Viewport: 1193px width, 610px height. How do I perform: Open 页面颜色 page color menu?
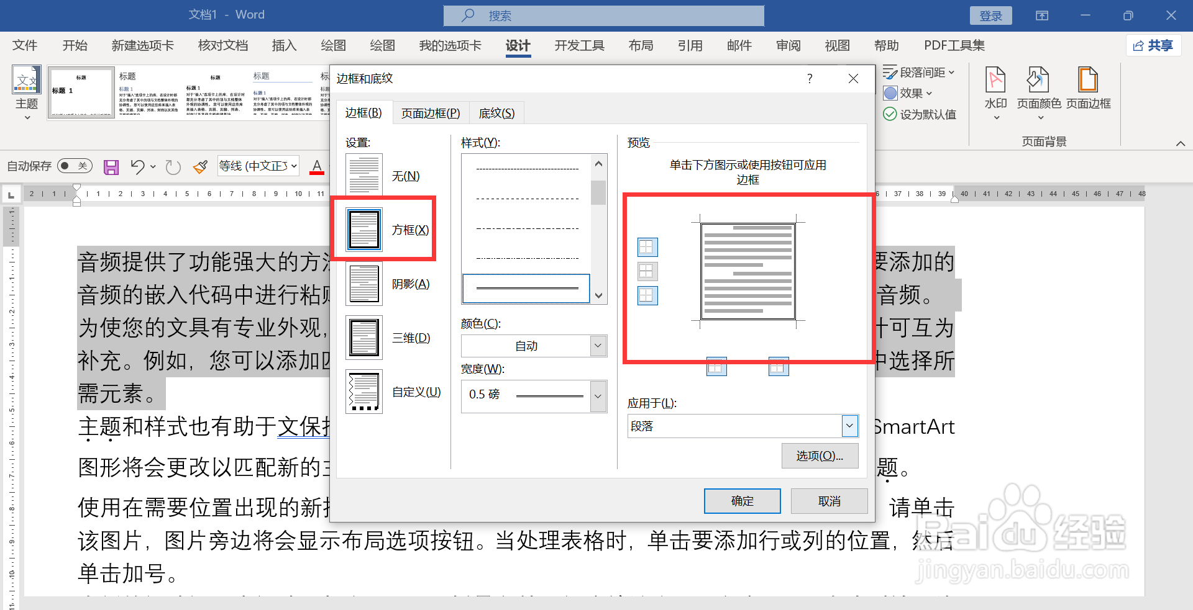click(1038, 93)
